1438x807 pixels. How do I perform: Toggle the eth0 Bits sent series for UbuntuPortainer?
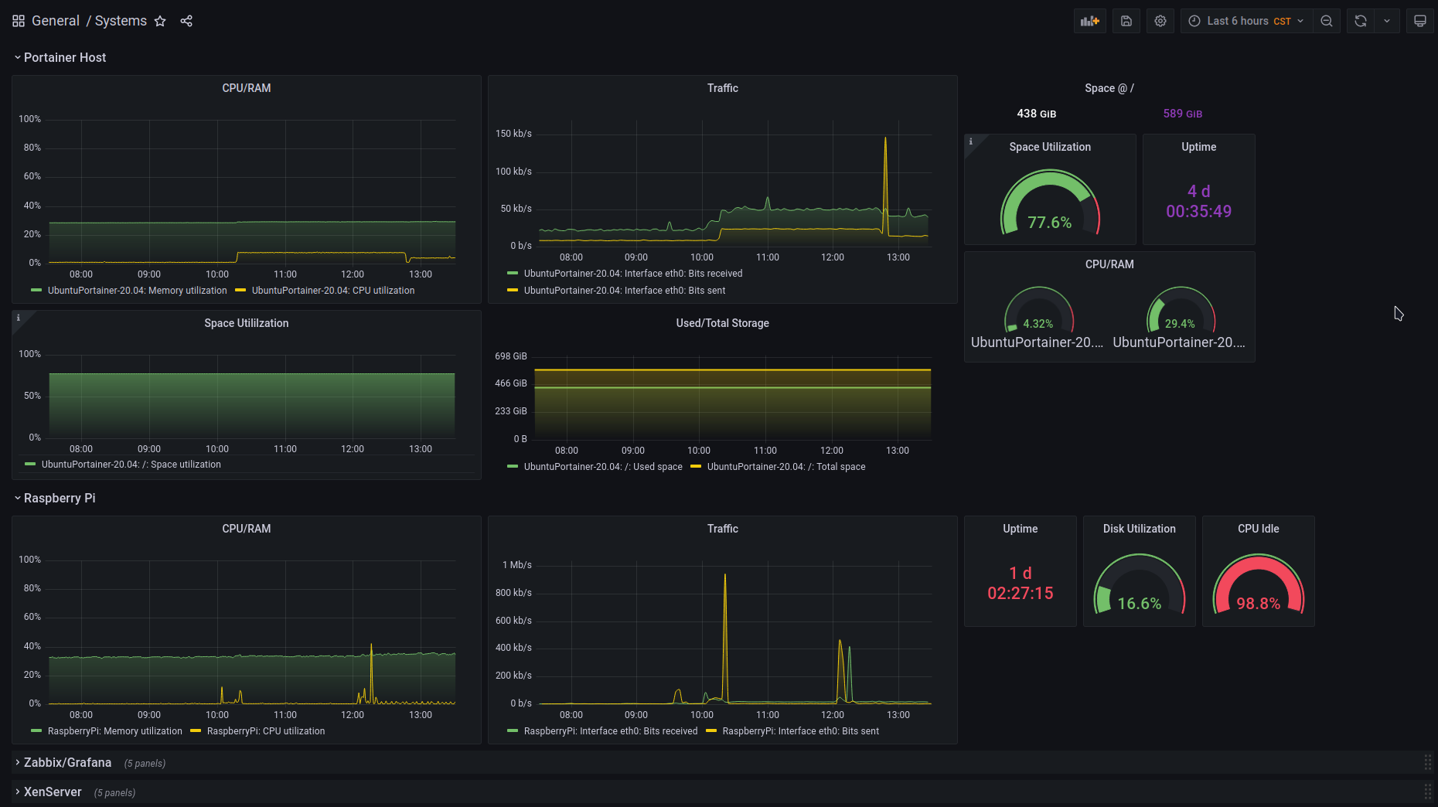tap(624, 291)
